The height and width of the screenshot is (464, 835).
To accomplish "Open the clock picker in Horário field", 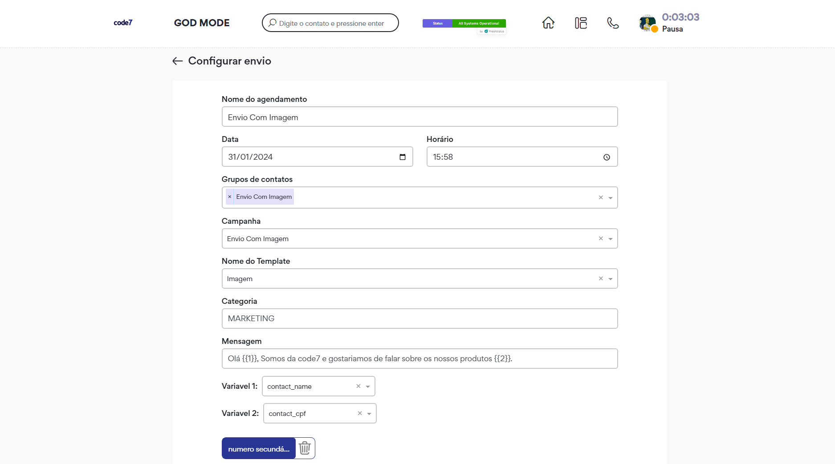I will click(x=607, y=157).
